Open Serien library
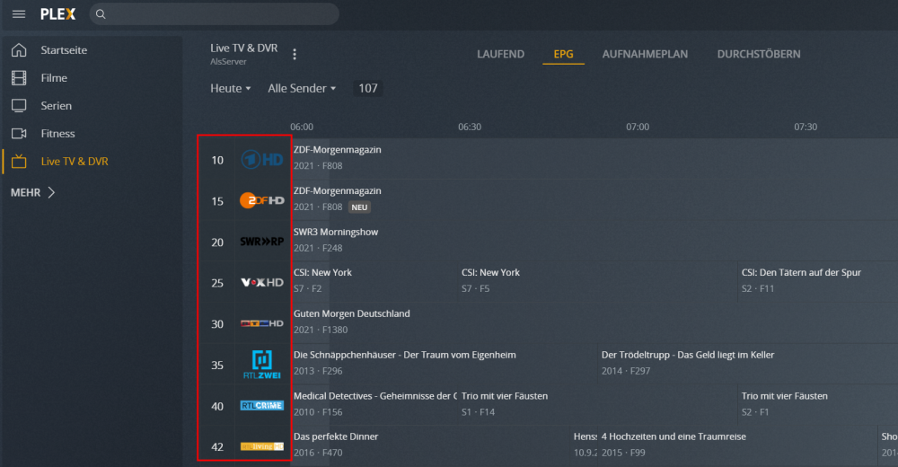Screen dimensions: 898x467 pos(56,106)
